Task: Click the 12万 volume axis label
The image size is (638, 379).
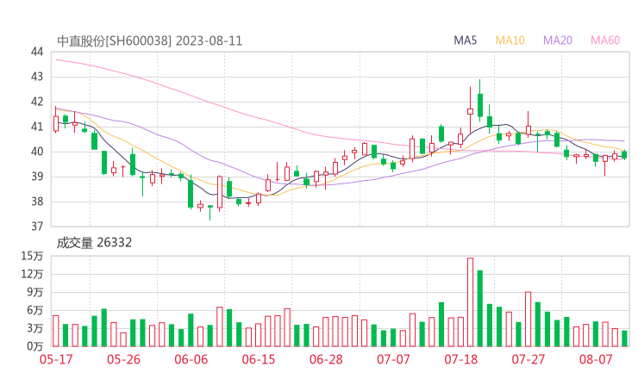Action: pyautogui.click(x=32, y=274)
